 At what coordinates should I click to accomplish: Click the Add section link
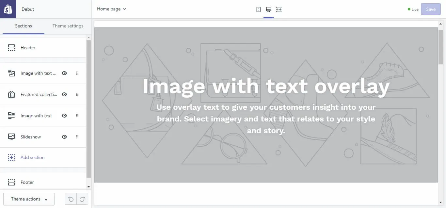32,157
